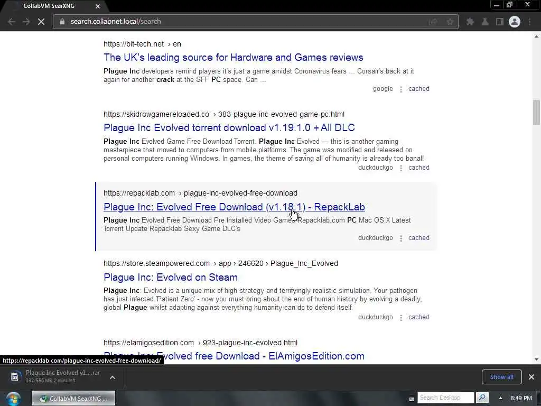Click Show all downloads button

pyautogui.click(x=502, y=377)
